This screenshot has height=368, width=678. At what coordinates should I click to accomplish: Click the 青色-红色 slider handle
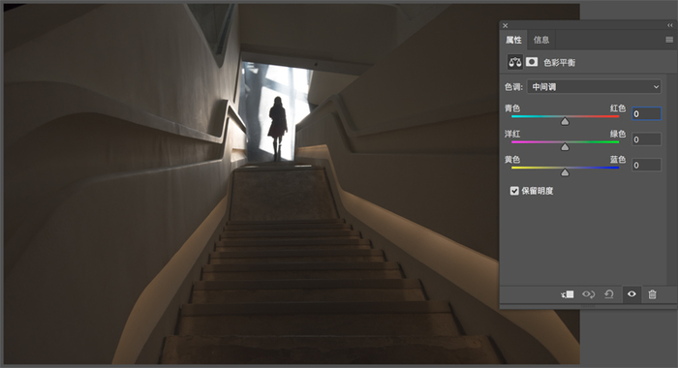click(565, 121)
